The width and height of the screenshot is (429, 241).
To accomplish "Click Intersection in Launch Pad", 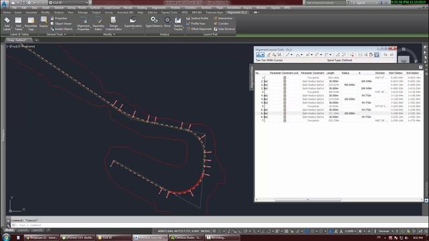I will (223, 18).
